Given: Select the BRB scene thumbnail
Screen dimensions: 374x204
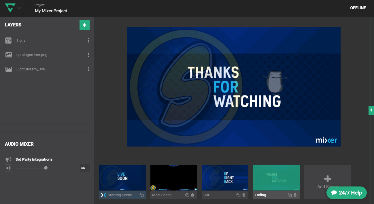Looking at the screenshot, I should click(225, 178).
